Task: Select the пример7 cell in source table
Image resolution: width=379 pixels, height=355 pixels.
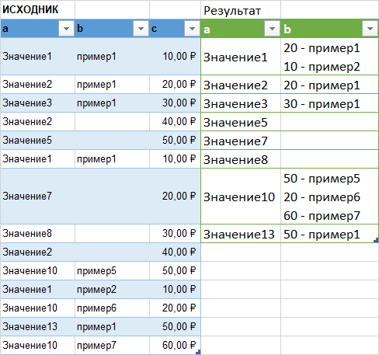Action: 112,346
